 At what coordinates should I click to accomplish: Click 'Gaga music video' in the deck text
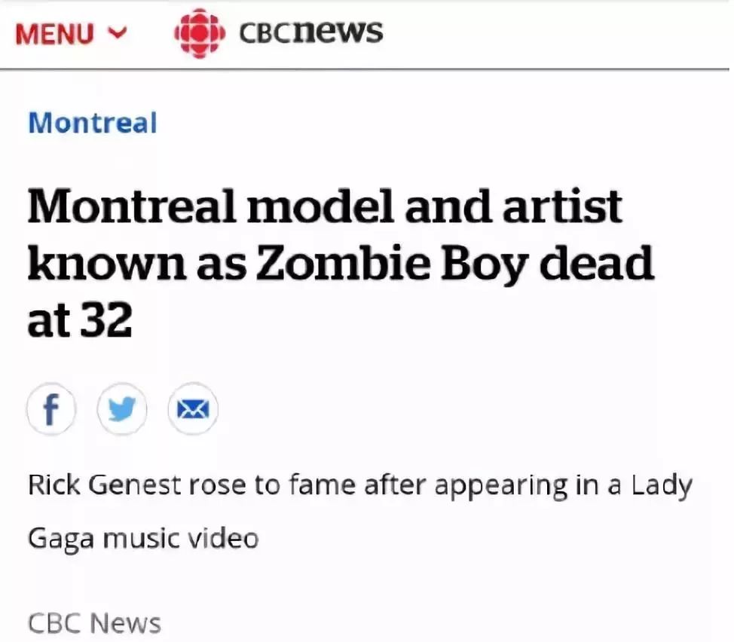[x=143, y=539]
